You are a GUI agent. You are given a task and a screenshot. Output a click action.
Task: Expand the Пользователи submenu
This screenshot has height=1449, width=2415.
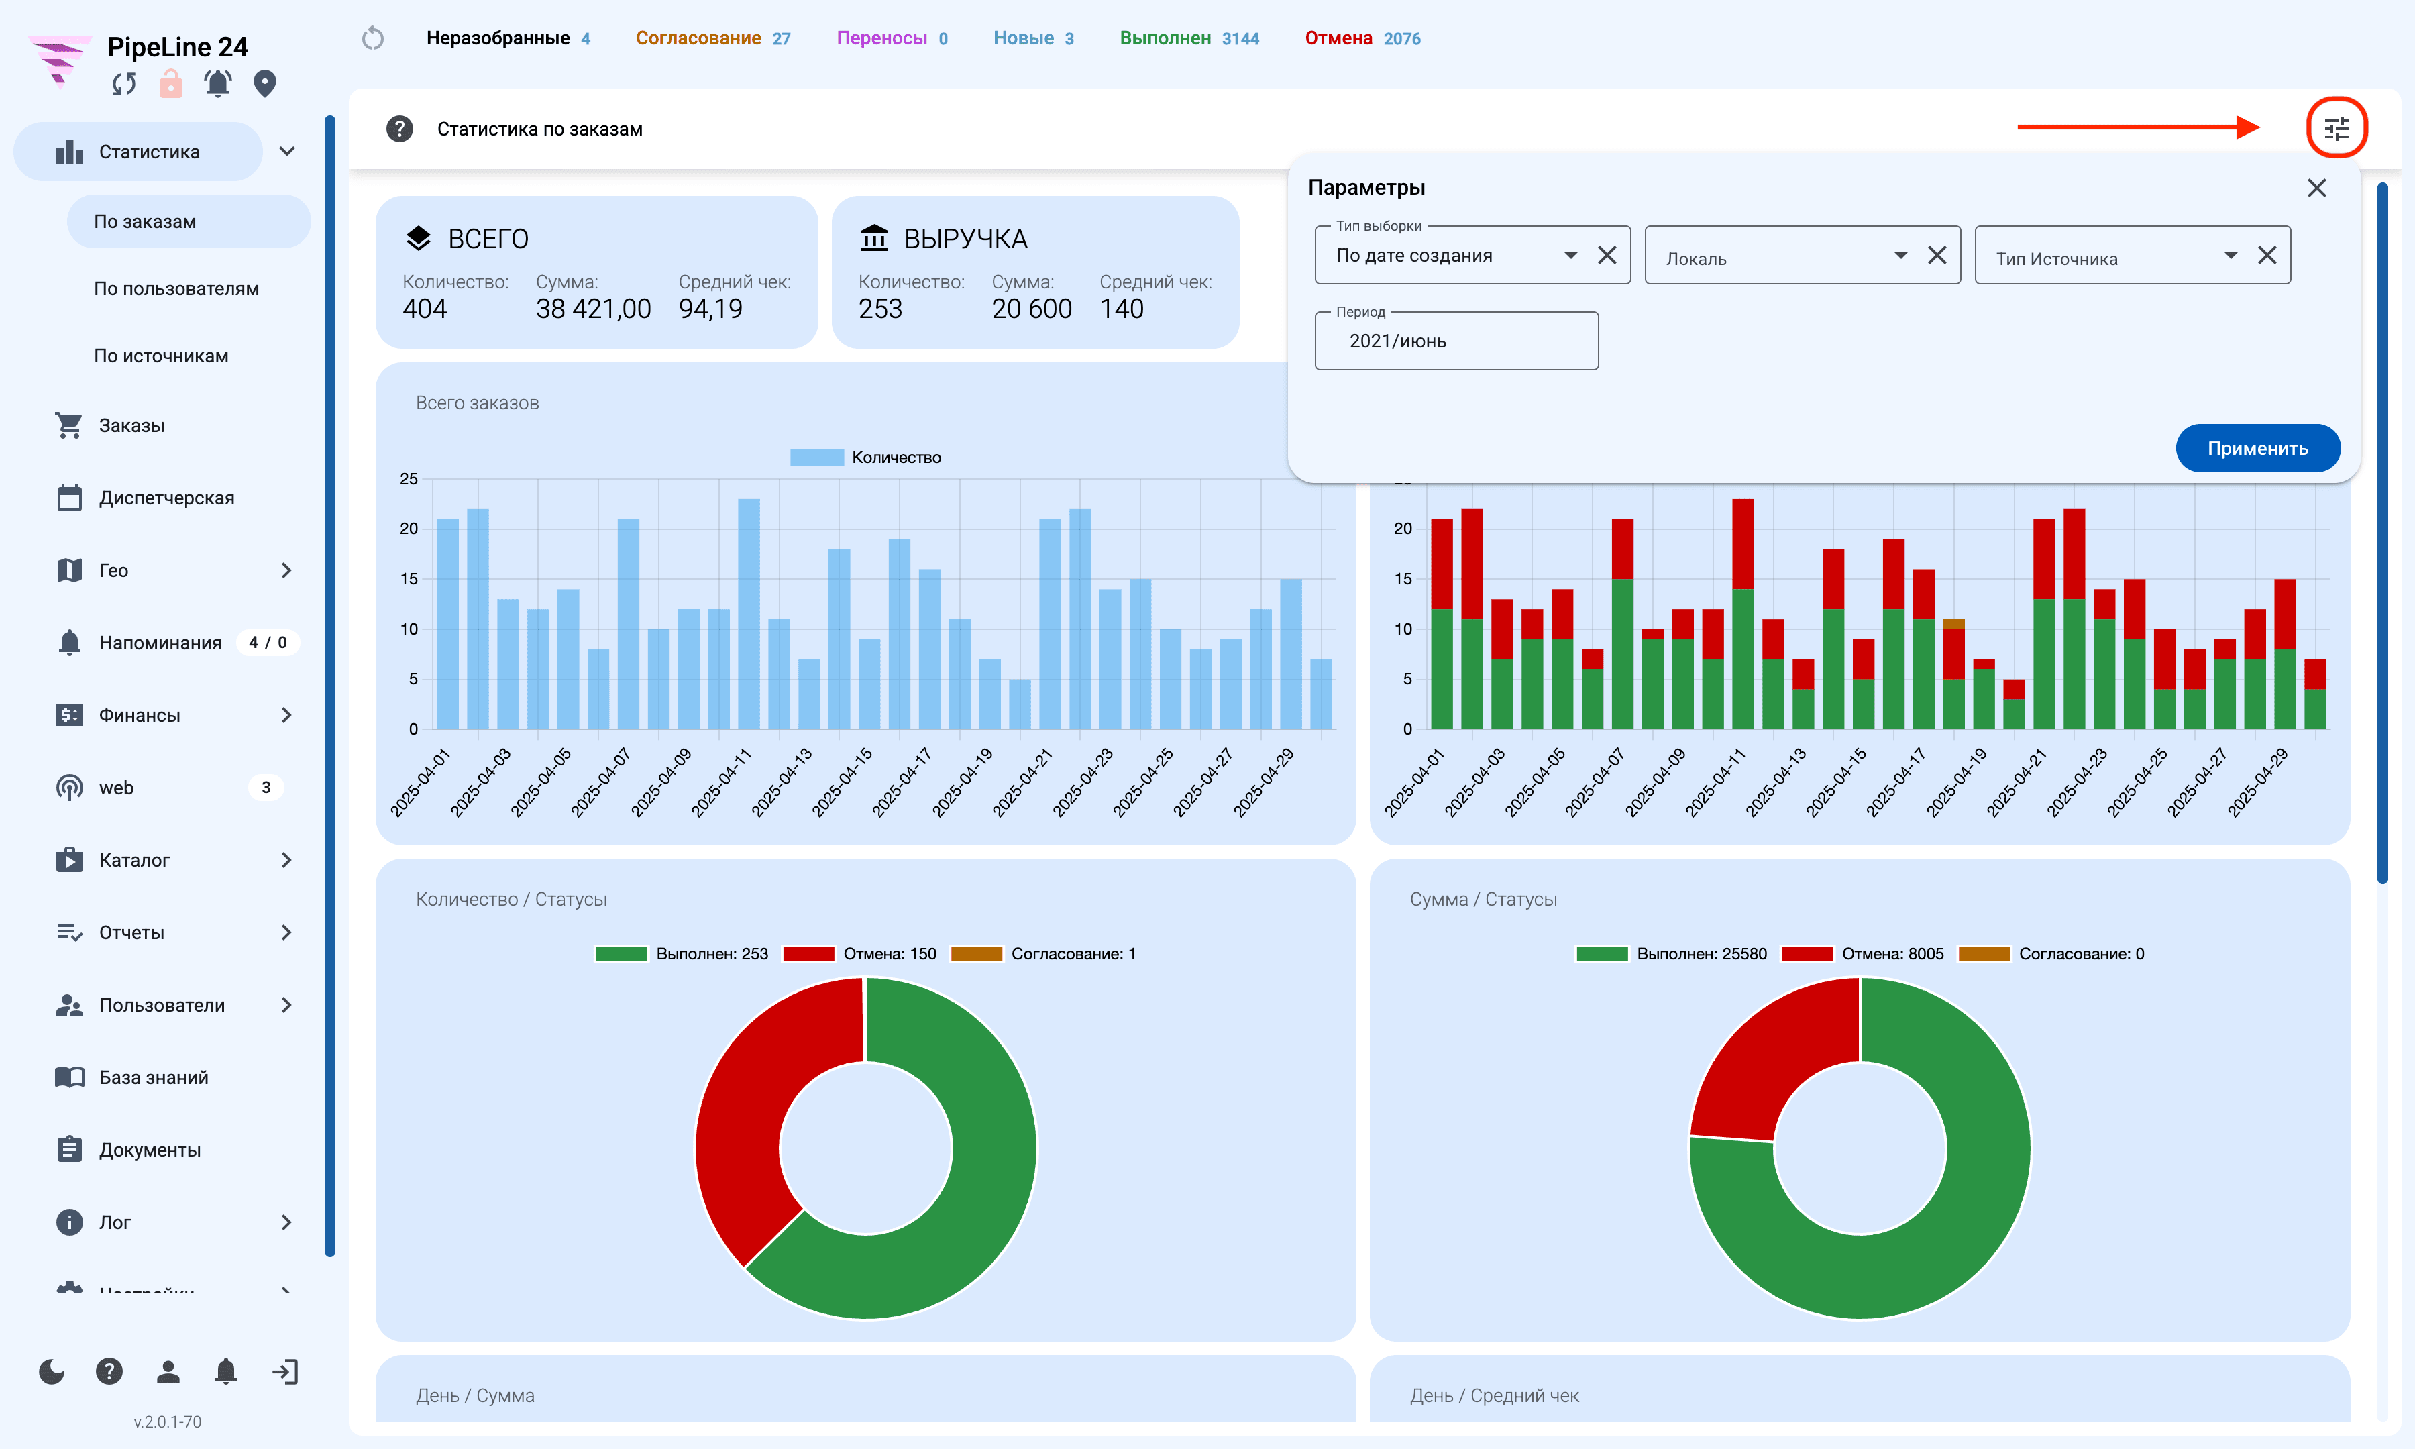pyautogui.click(x=286, y=1005)
